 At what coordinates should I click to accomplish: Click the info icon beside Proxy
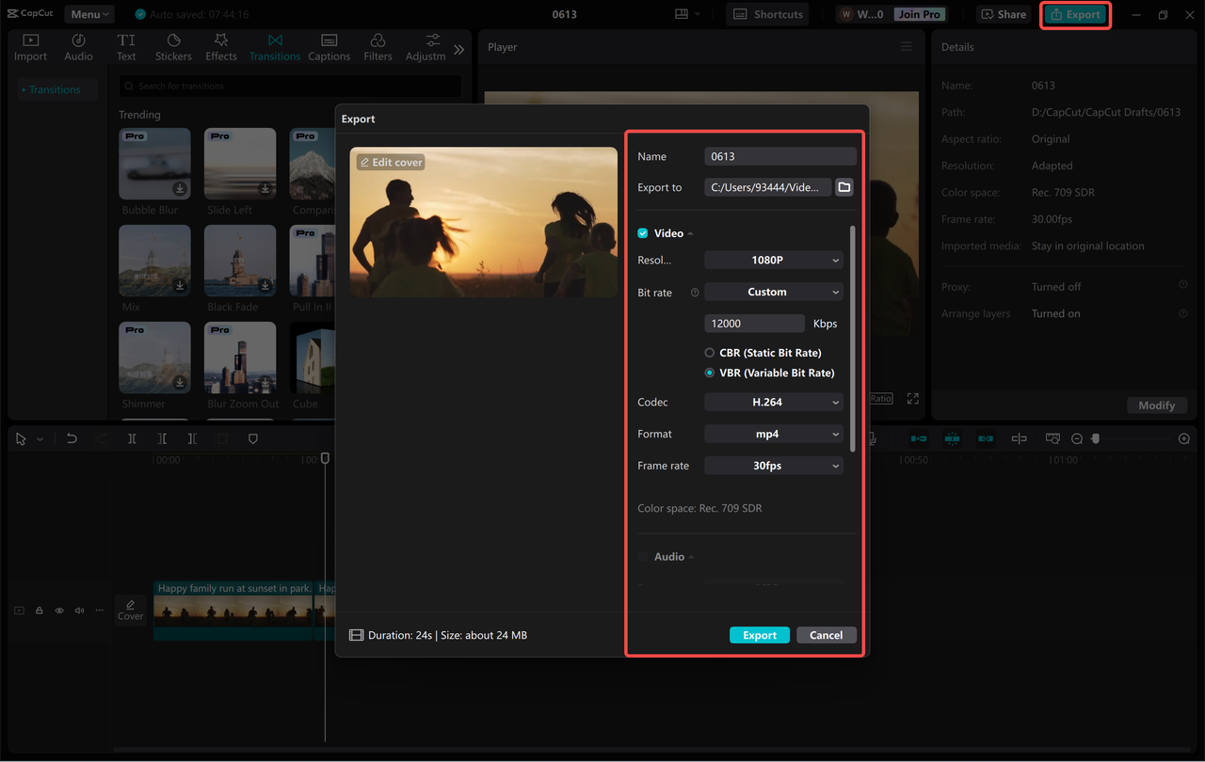click(1183, 285)
